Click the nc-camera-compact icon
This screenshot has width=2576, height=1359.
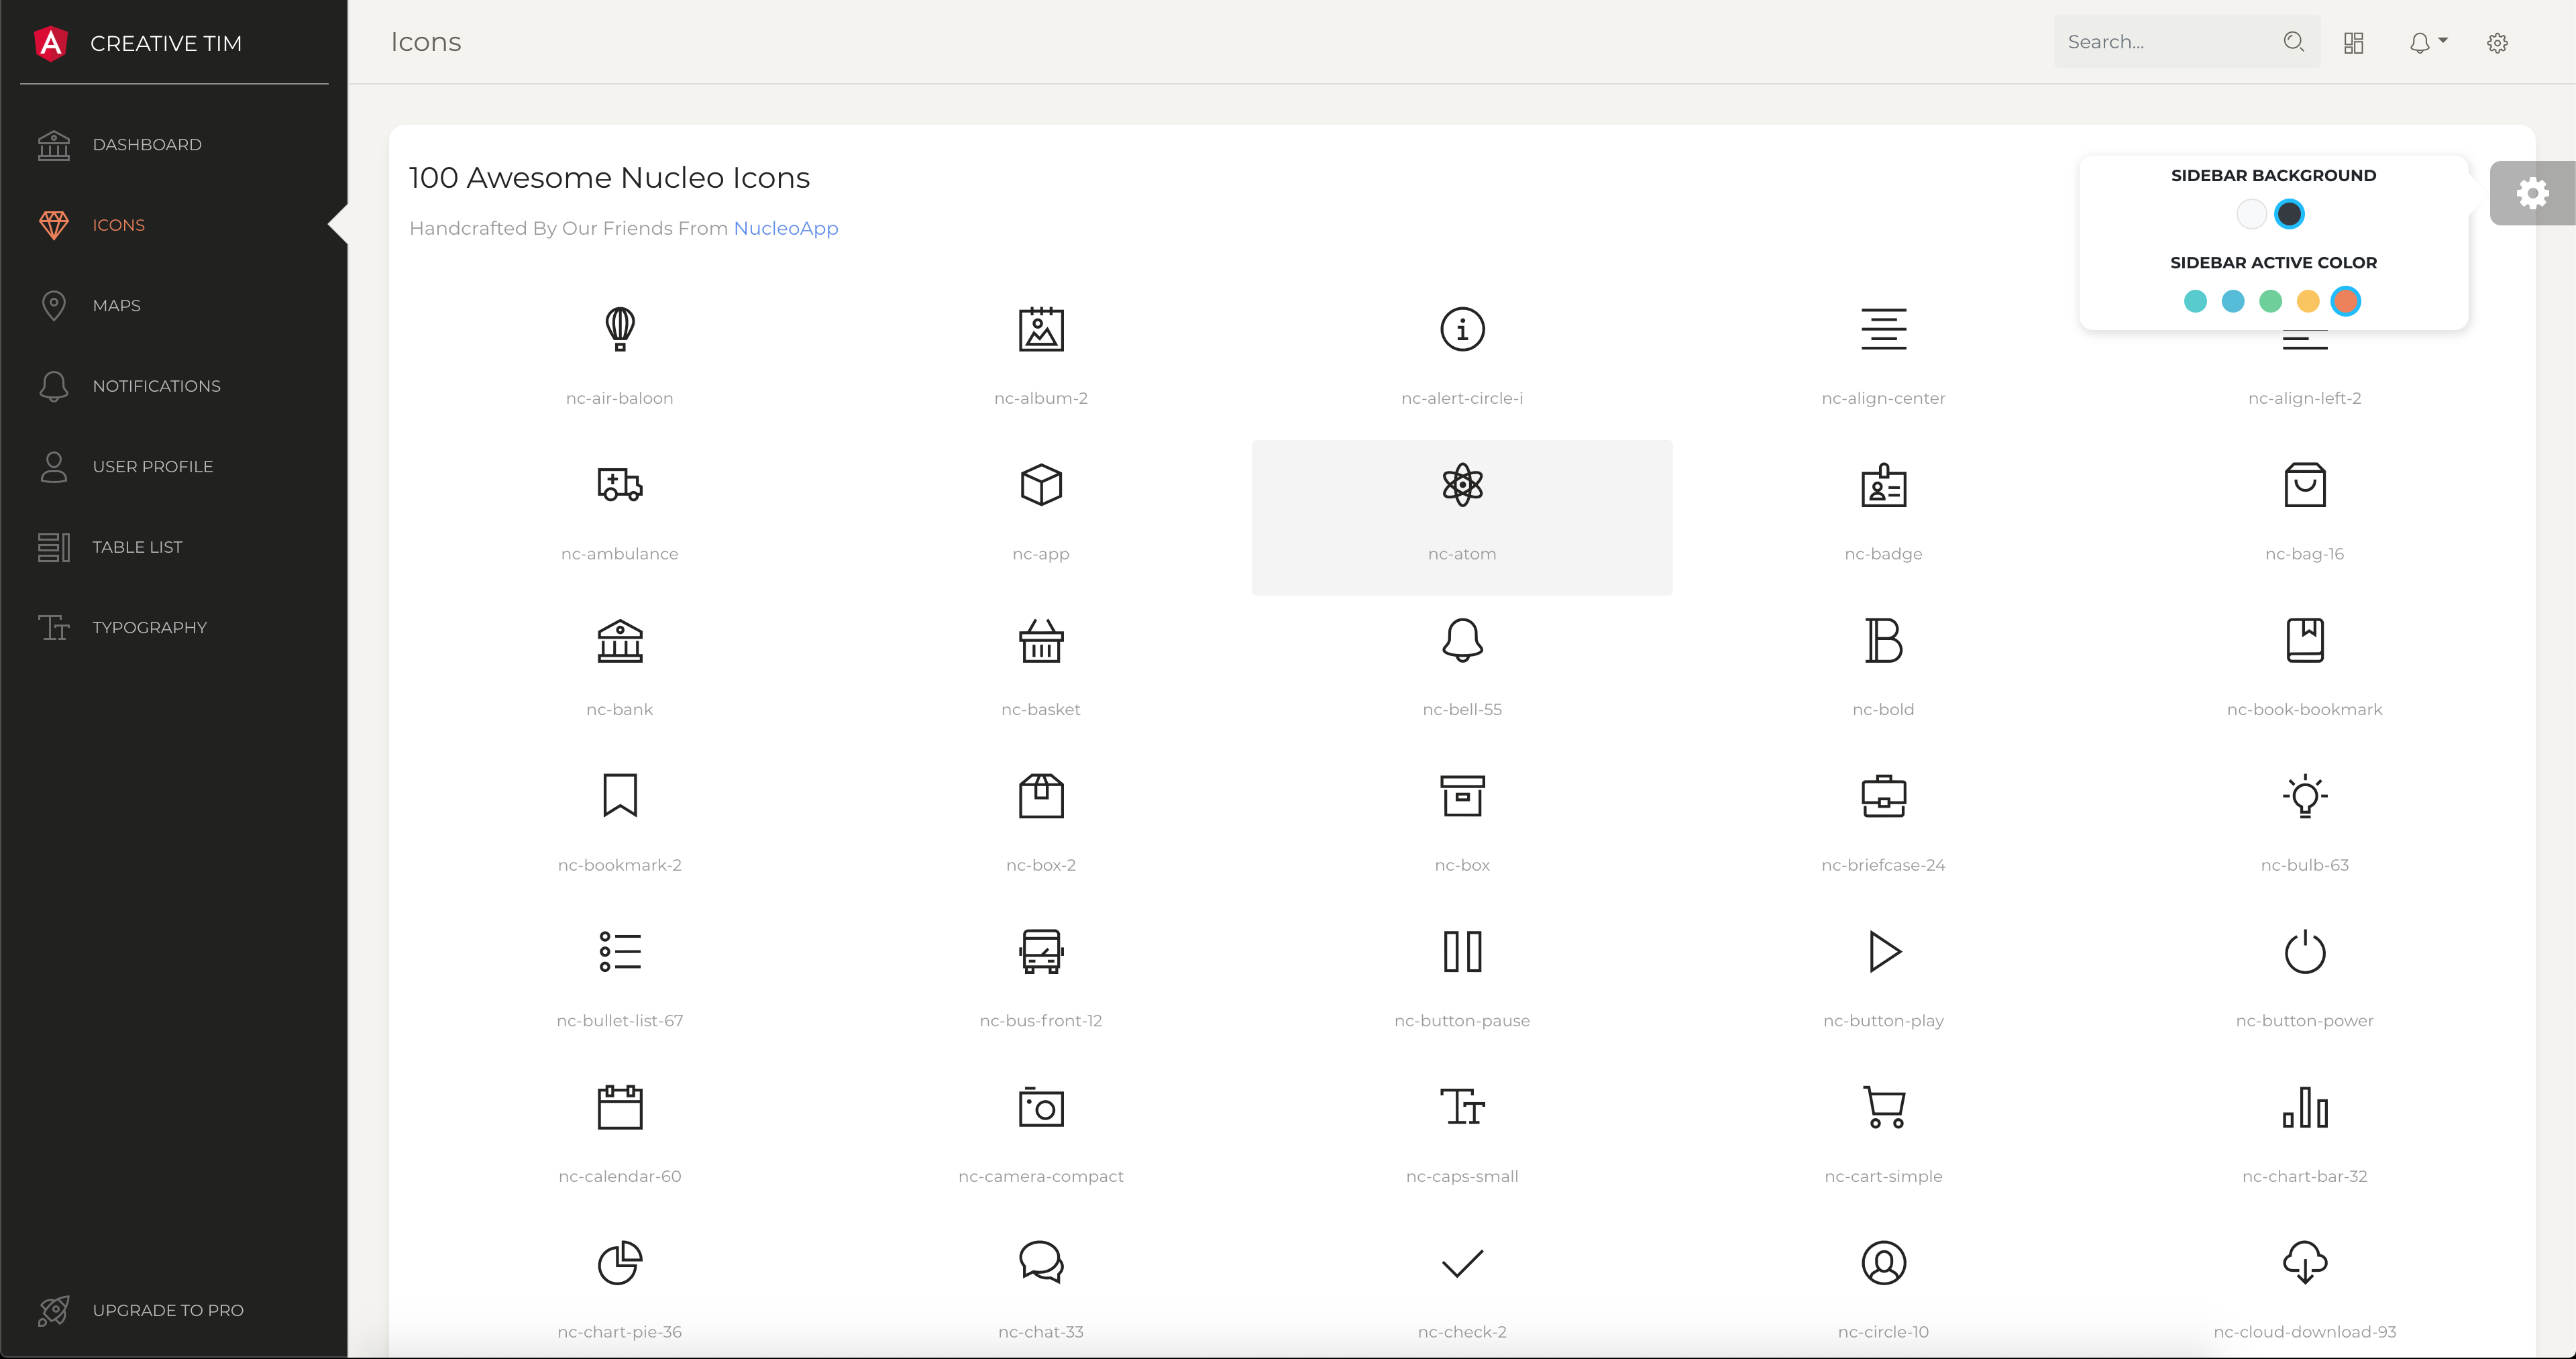point(1040,1107)
